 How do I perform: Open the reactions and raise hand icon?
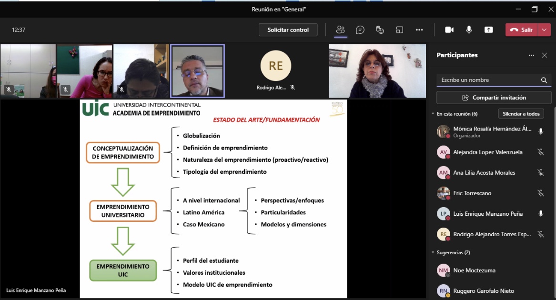point(380,30)
